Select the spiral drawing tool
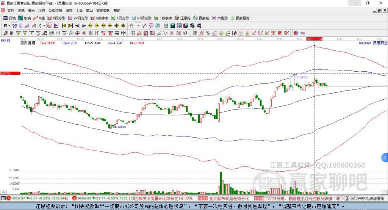The width and height of the screenshot is (388, 210). click(38, 33)
